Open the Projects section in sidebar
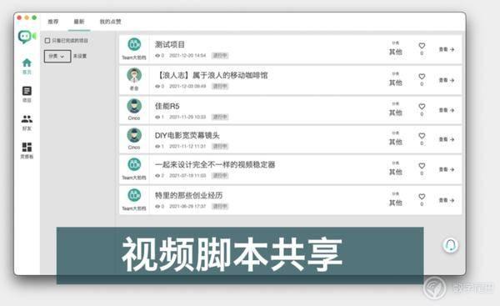This screenshot has width=500, height=306. [x=27, y=94]
